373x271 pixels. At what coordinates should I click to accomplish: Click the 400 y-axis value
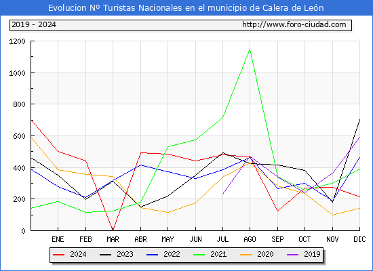tap(19, 168)
